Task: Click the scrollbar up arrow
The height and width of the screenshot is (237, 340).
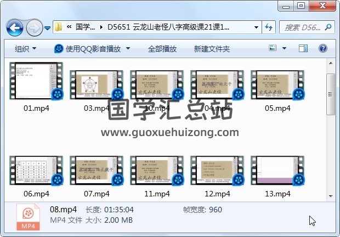Action: pyautogui.click(x=331, y=63)
